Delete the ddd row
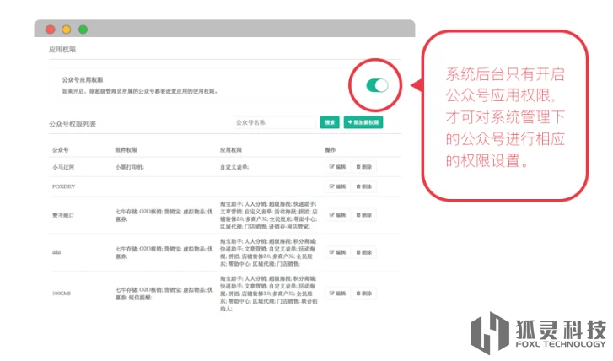613x361 pixels. [x=363, y=253]
